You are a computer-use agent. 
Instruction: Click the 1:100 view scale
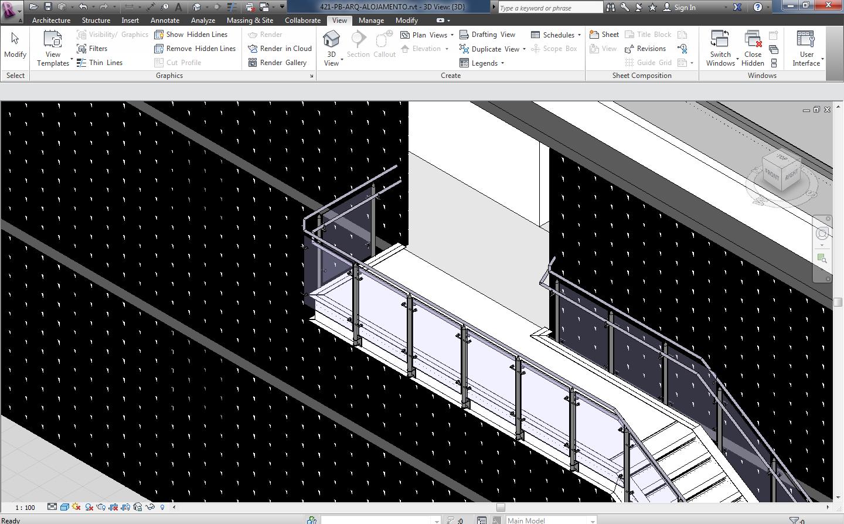point(25,508)
